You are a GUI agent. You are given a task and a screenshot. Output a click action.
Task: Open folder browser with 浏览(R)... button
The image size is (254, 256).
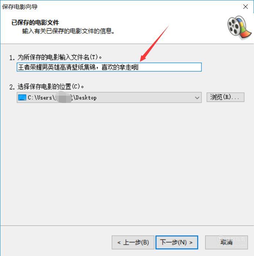click(x=225, y=97)
